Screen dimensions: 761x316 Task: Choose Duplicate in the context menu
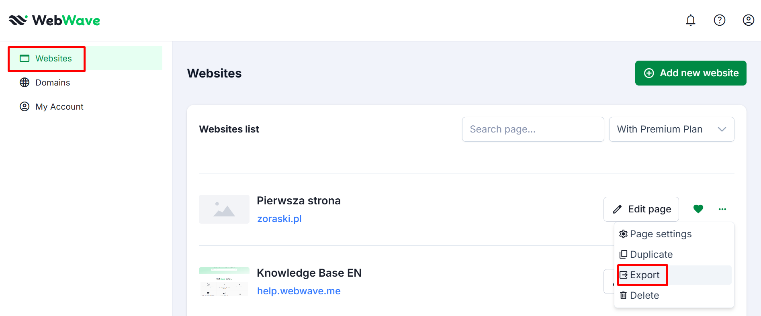coord(651,255)
